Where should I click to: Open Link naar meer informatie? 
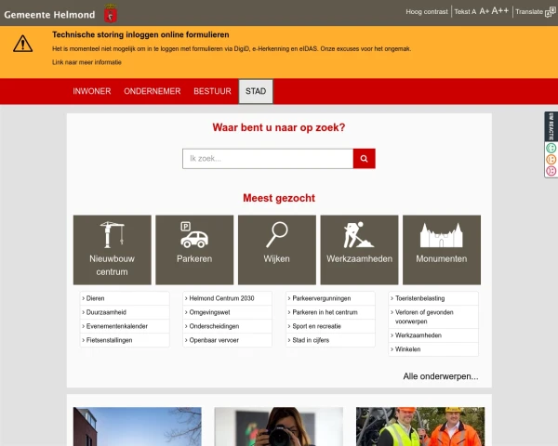86,62
